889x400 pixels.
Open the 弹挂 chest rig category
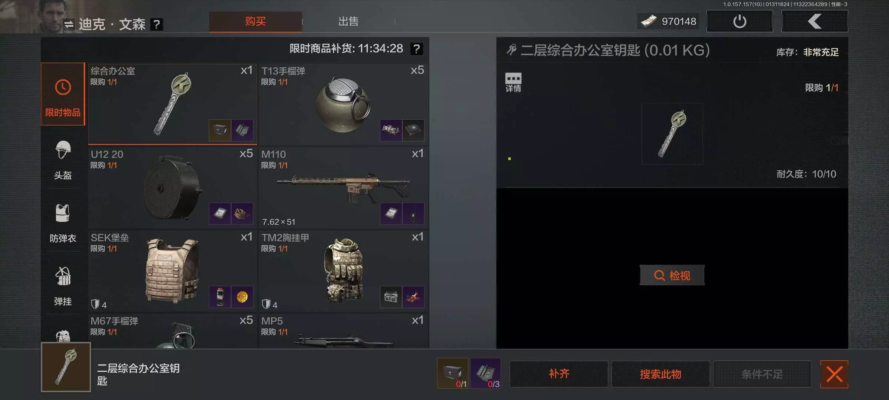pyautogui.click(x=63, y=286)
